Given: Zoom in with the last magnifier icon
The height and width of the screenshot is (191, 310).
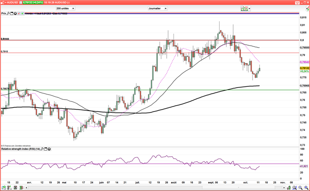Looking at the screenshot, I should click(x=306, y=187).
